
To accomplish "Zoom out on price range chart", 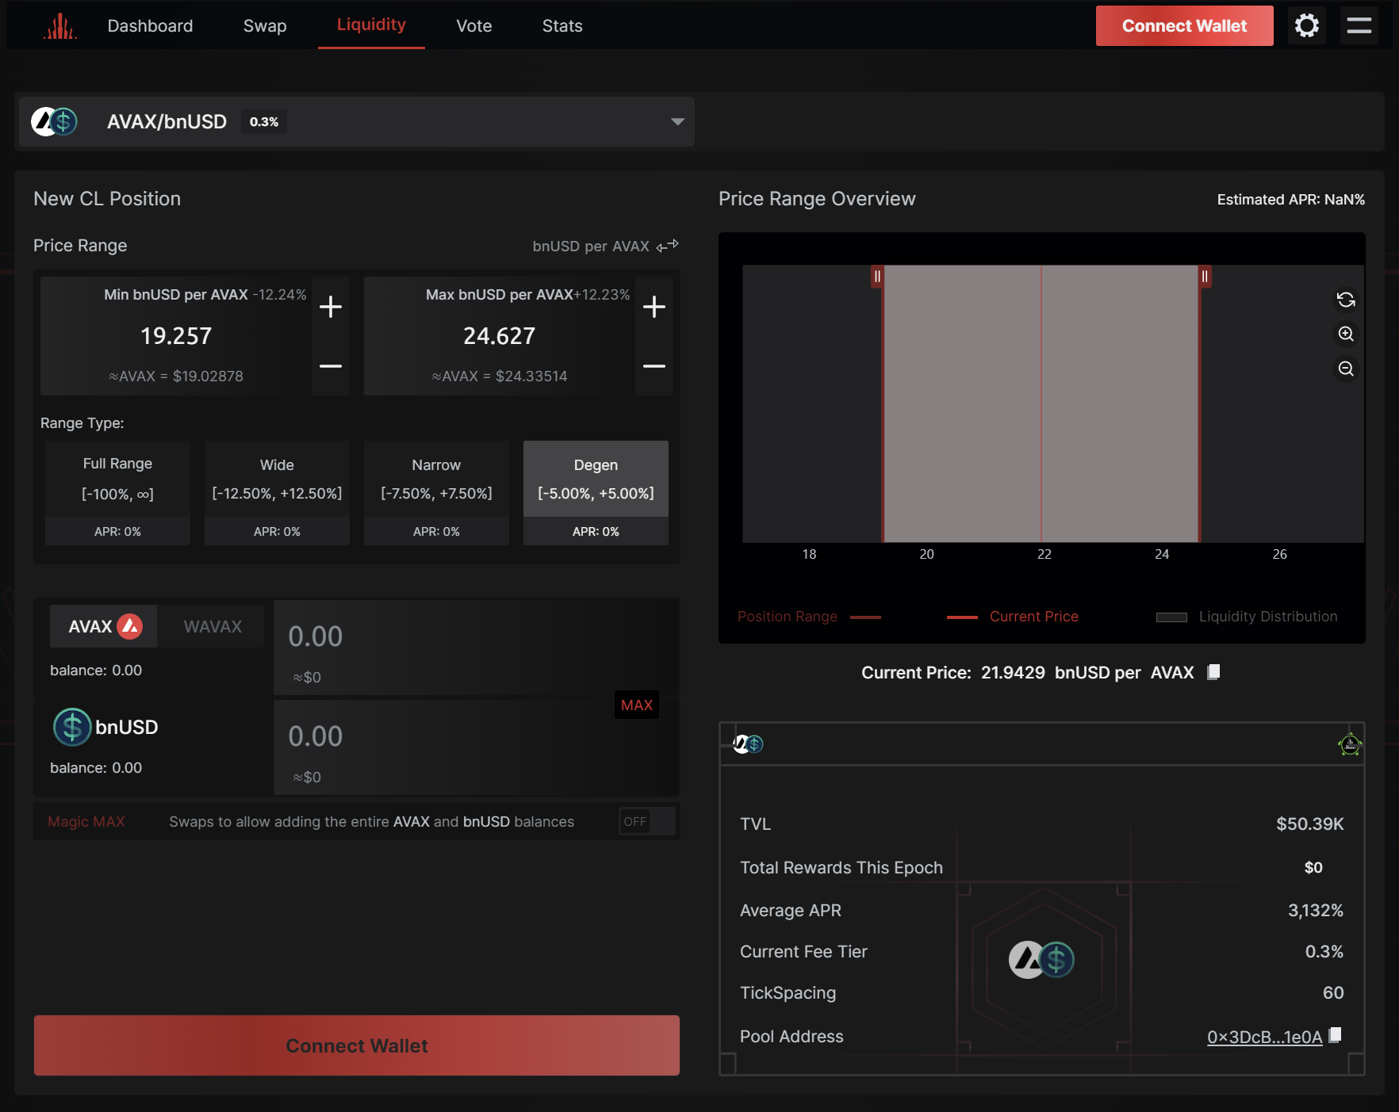I will tap(1346, 369).
